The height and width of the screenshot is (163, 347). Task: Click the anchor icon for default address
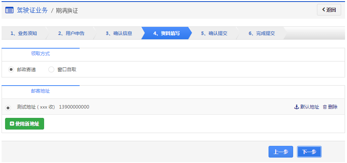296,107
